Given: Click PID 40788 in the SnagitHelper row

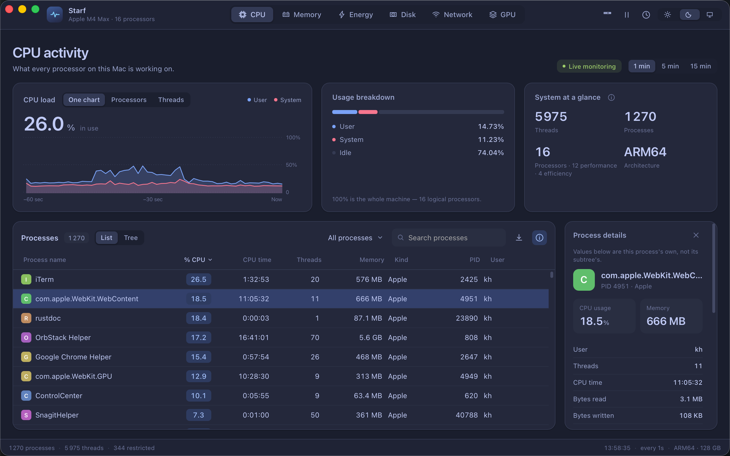Looking at the screenshot, I should tap(466, 415).
